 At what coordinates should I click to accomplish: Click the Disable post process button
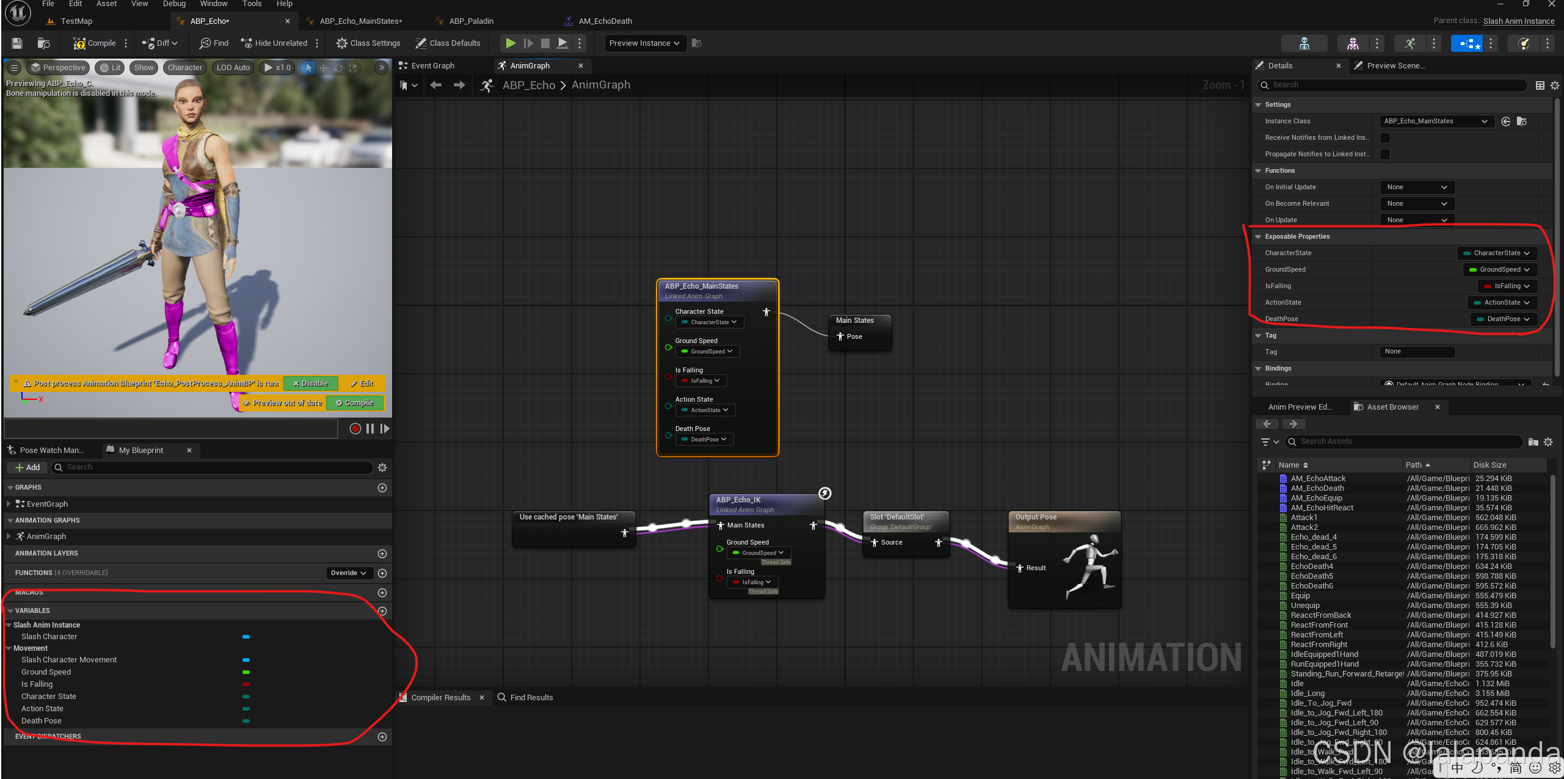310,384
